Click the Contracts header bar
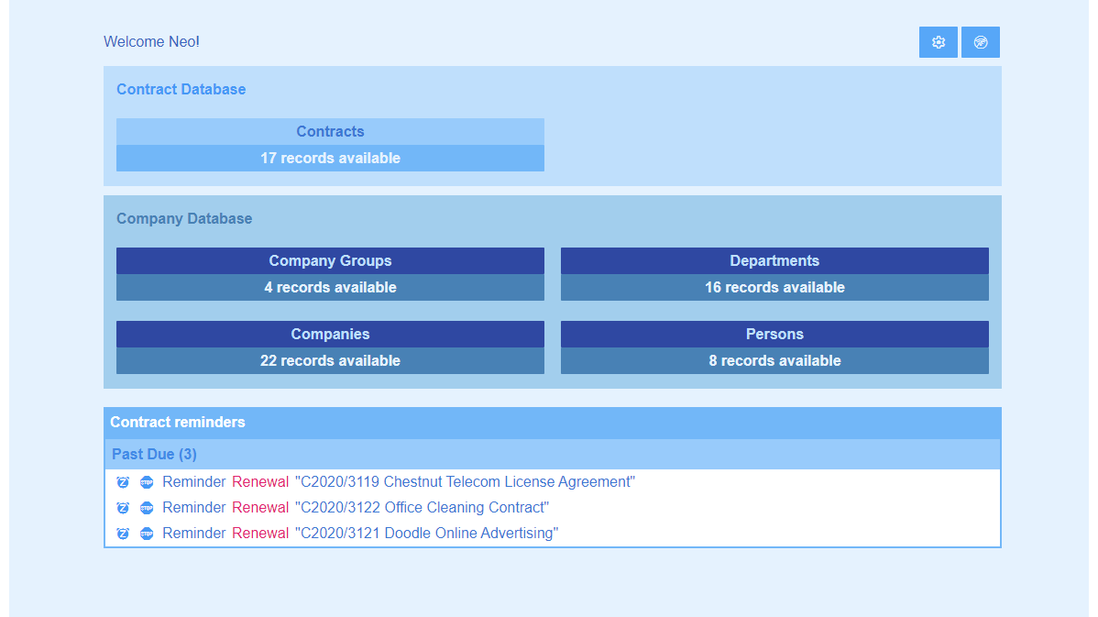1098x617 pixels. 330,131
